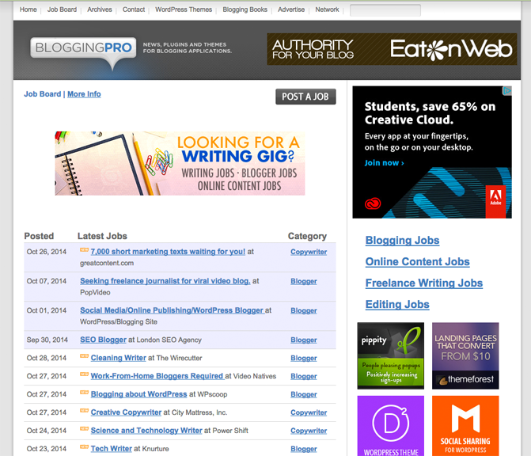The width and height of the screenshot is (531, 456).
Task: Focus the search field in the top bar
Action: (385, 10)
